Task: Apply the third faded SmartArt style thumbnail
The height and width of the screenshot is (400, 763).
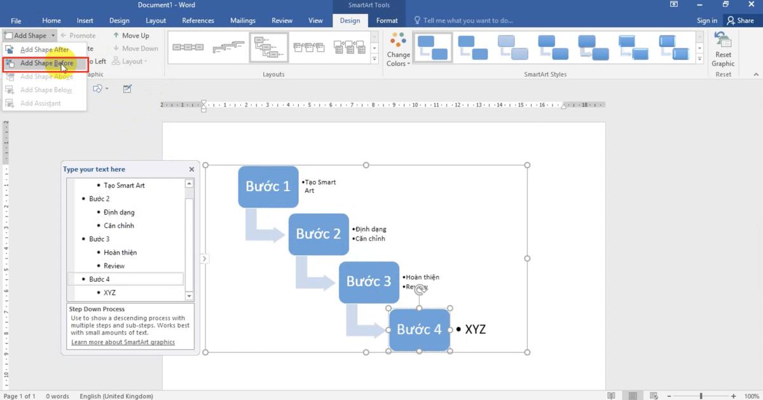Action: pyautogui.click(x=513, y=48)
